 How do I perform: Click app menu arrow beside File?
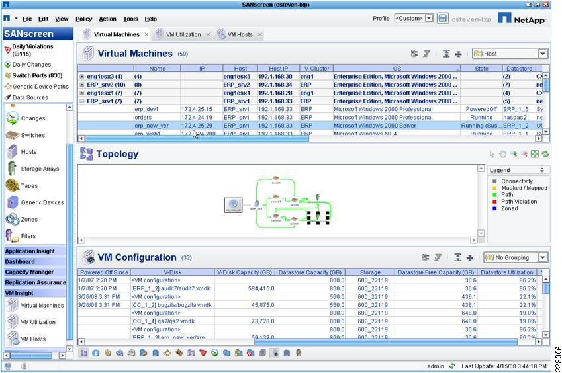pos(16,18)
